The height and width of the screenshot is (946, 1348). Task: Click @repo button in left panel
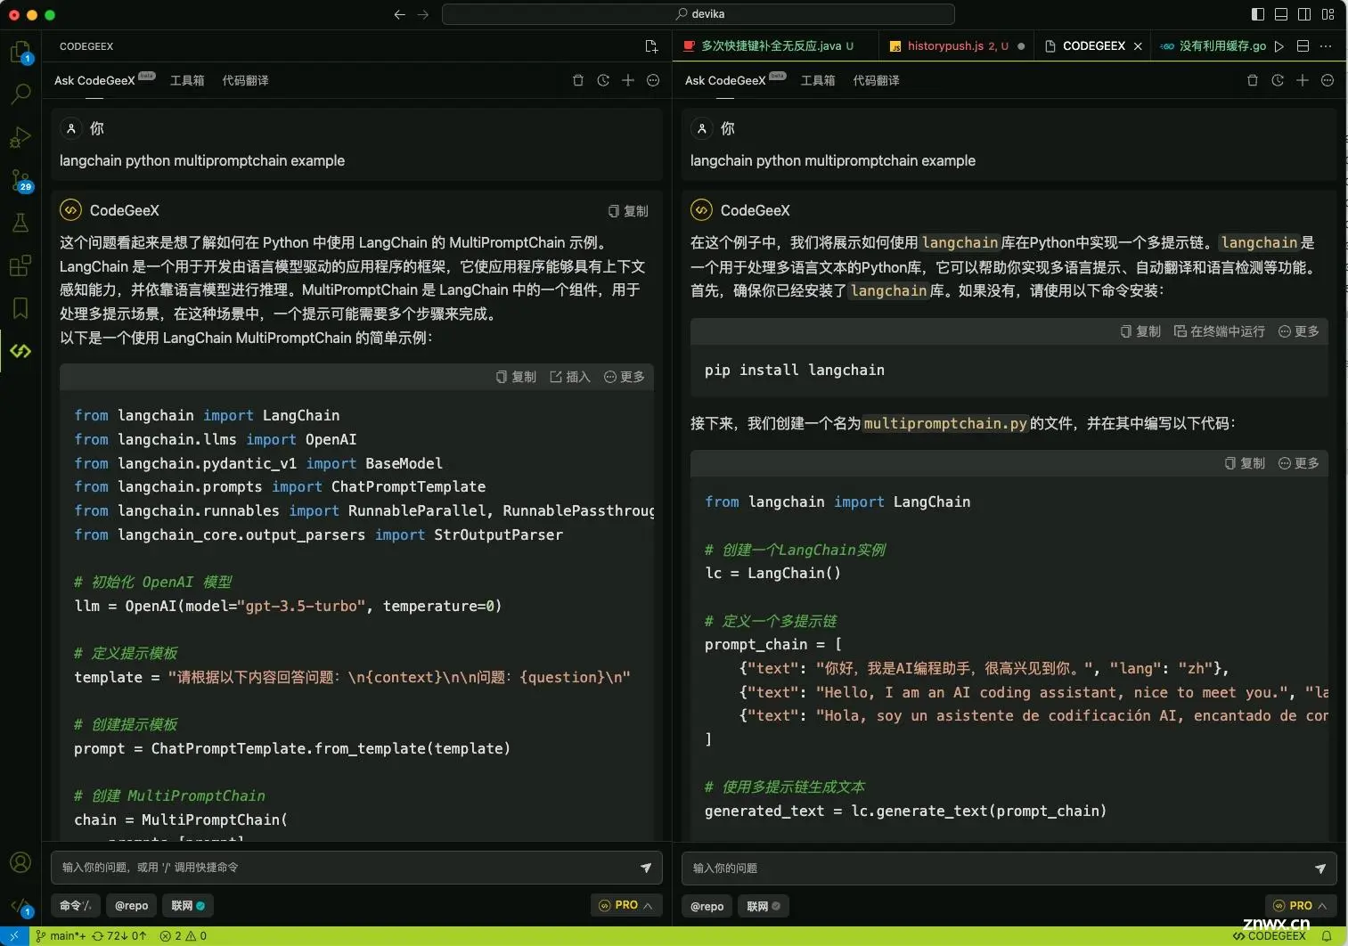pos(132,906)
